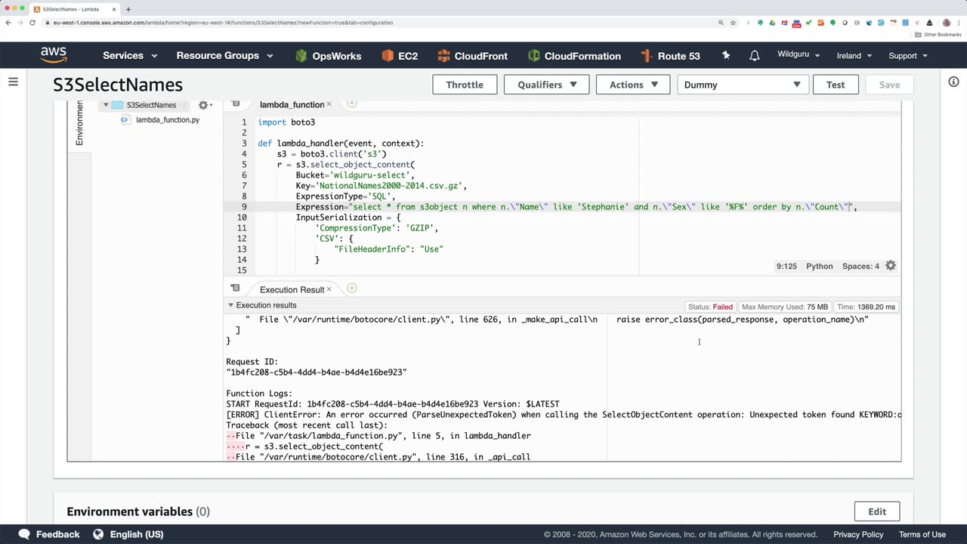Expand the Actions dropdown menu
Screen dimensions: 967x544
pyautogui.click(x=634, y=85)
